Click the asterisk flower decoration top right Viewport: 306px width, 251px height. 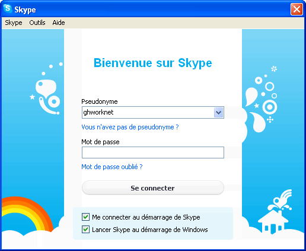point(274,69)
